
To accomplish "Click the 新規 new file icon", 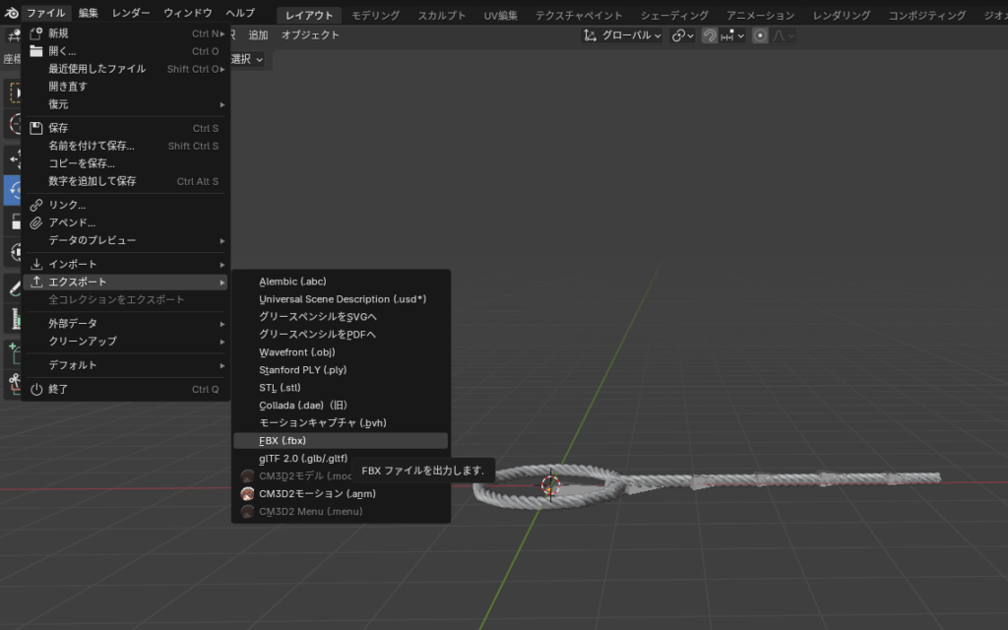I will tap(36, 33).
